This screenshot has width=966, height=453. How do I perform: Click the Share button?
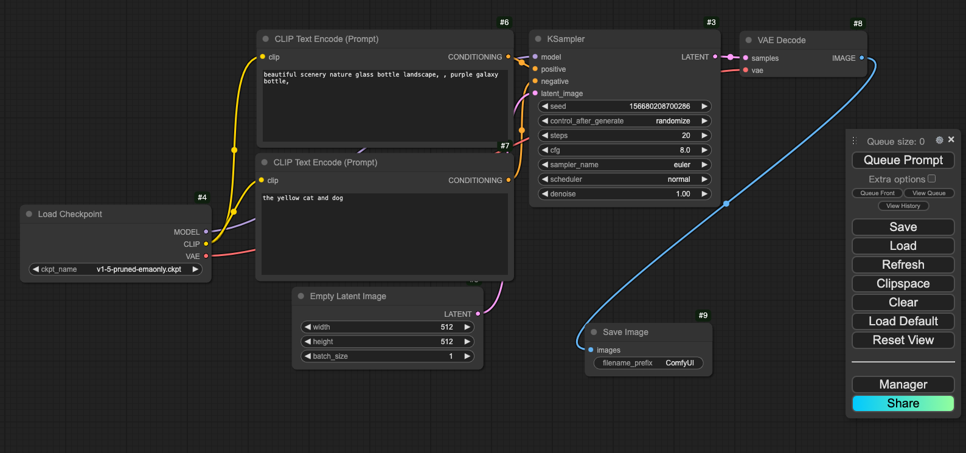(903, 404)
